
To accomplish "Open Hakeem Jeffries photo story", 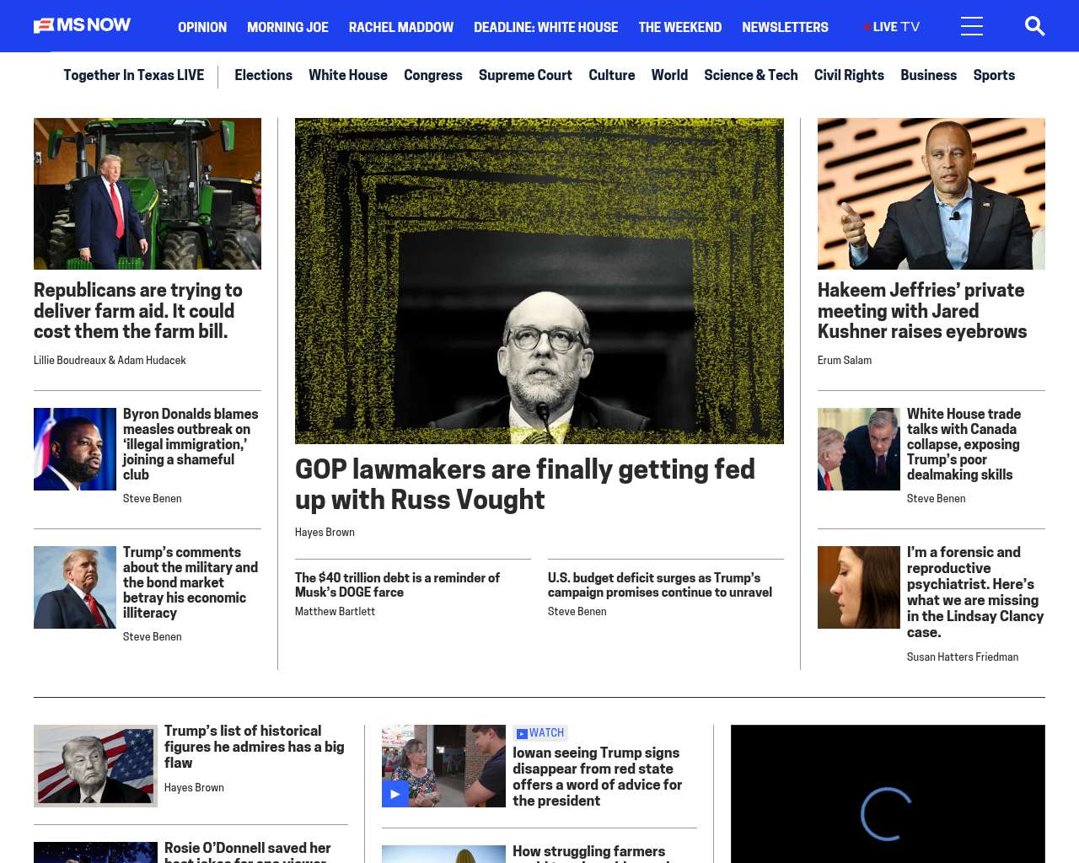I will tap(931, 194).
